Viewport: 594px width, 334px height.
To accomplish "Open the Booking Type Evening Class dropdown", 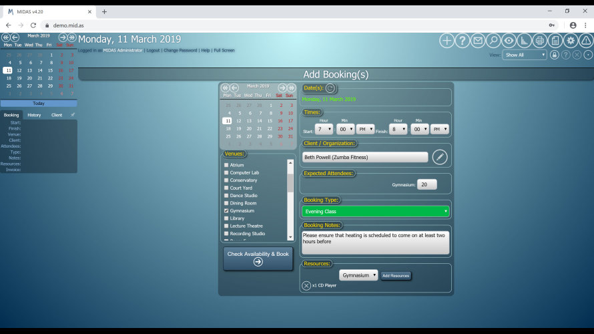I will (375, 211).
